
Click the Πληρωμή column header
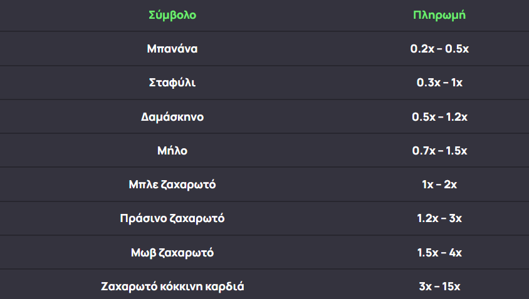[x=439, y=15]
